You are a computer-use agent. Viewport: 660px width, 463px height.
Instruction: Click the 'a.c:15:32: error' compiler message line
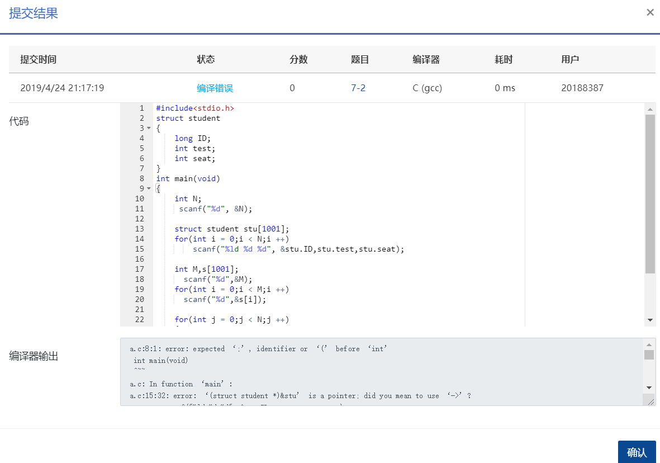tap(300, 396)
